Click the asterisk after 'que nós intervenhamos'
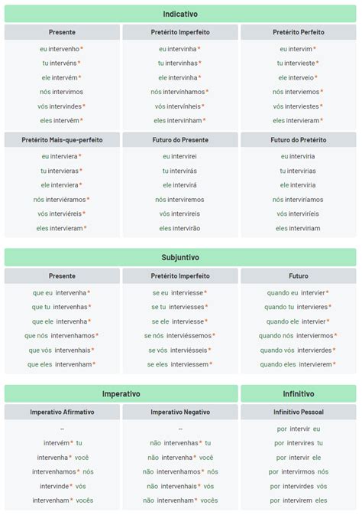 97,335
